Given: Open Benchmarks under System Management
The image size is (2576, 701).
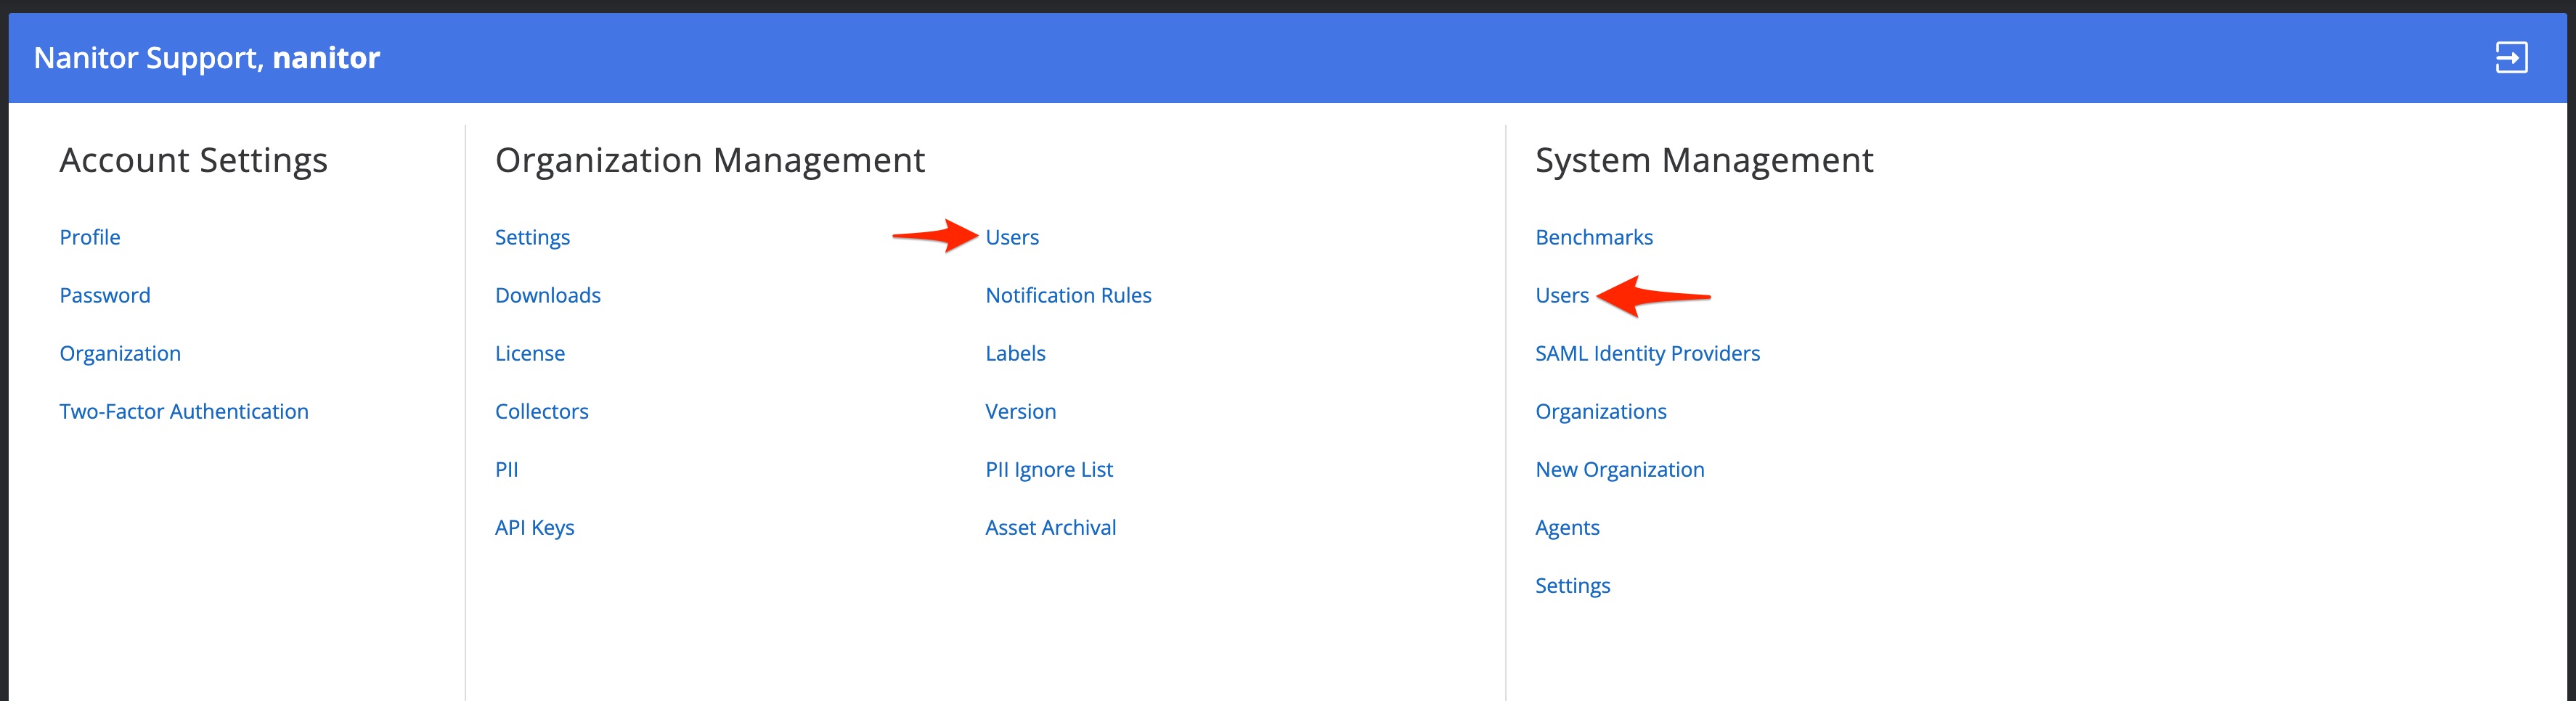Looking at the screenshot, I should 1594,237.
